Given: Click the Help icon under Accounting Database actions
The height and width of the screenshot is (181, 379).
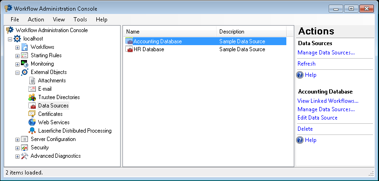Looking at the screenshot, I should click(x=300, y=140).
